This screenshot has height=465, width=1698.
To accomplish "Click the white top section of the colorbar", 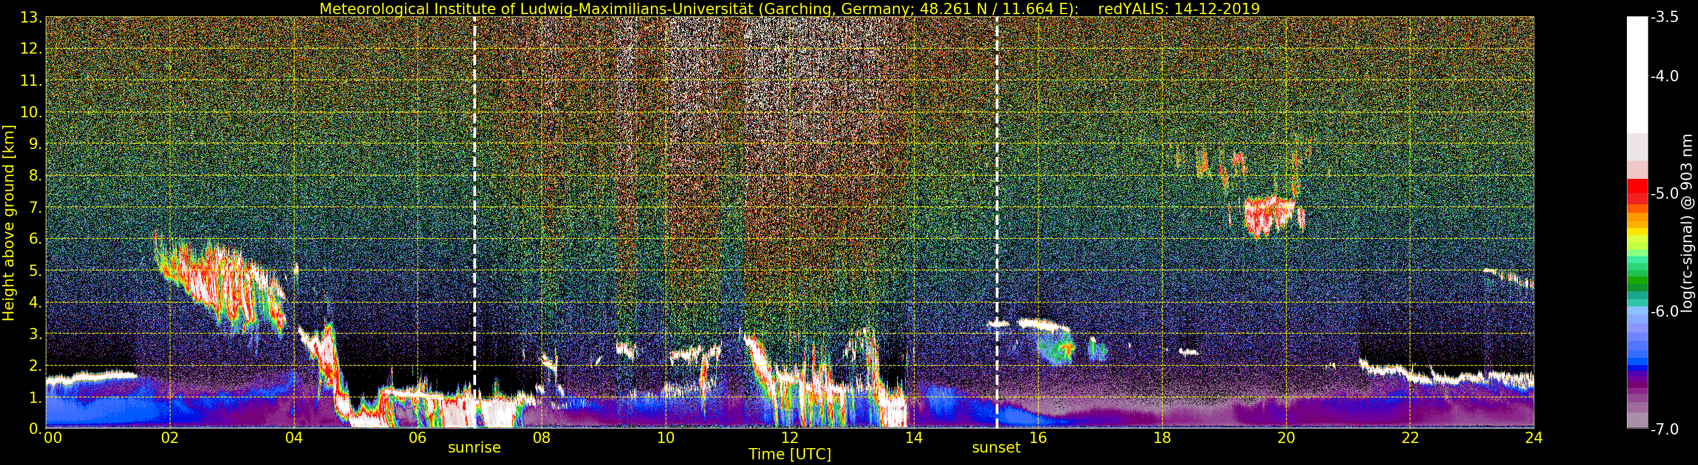I will pos(1637,74).
